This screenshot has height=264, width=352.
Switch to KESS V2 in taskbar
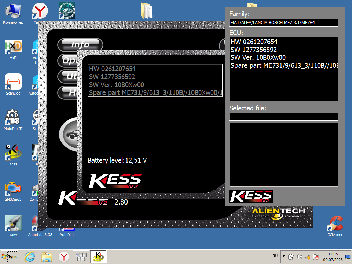(98, 256)
